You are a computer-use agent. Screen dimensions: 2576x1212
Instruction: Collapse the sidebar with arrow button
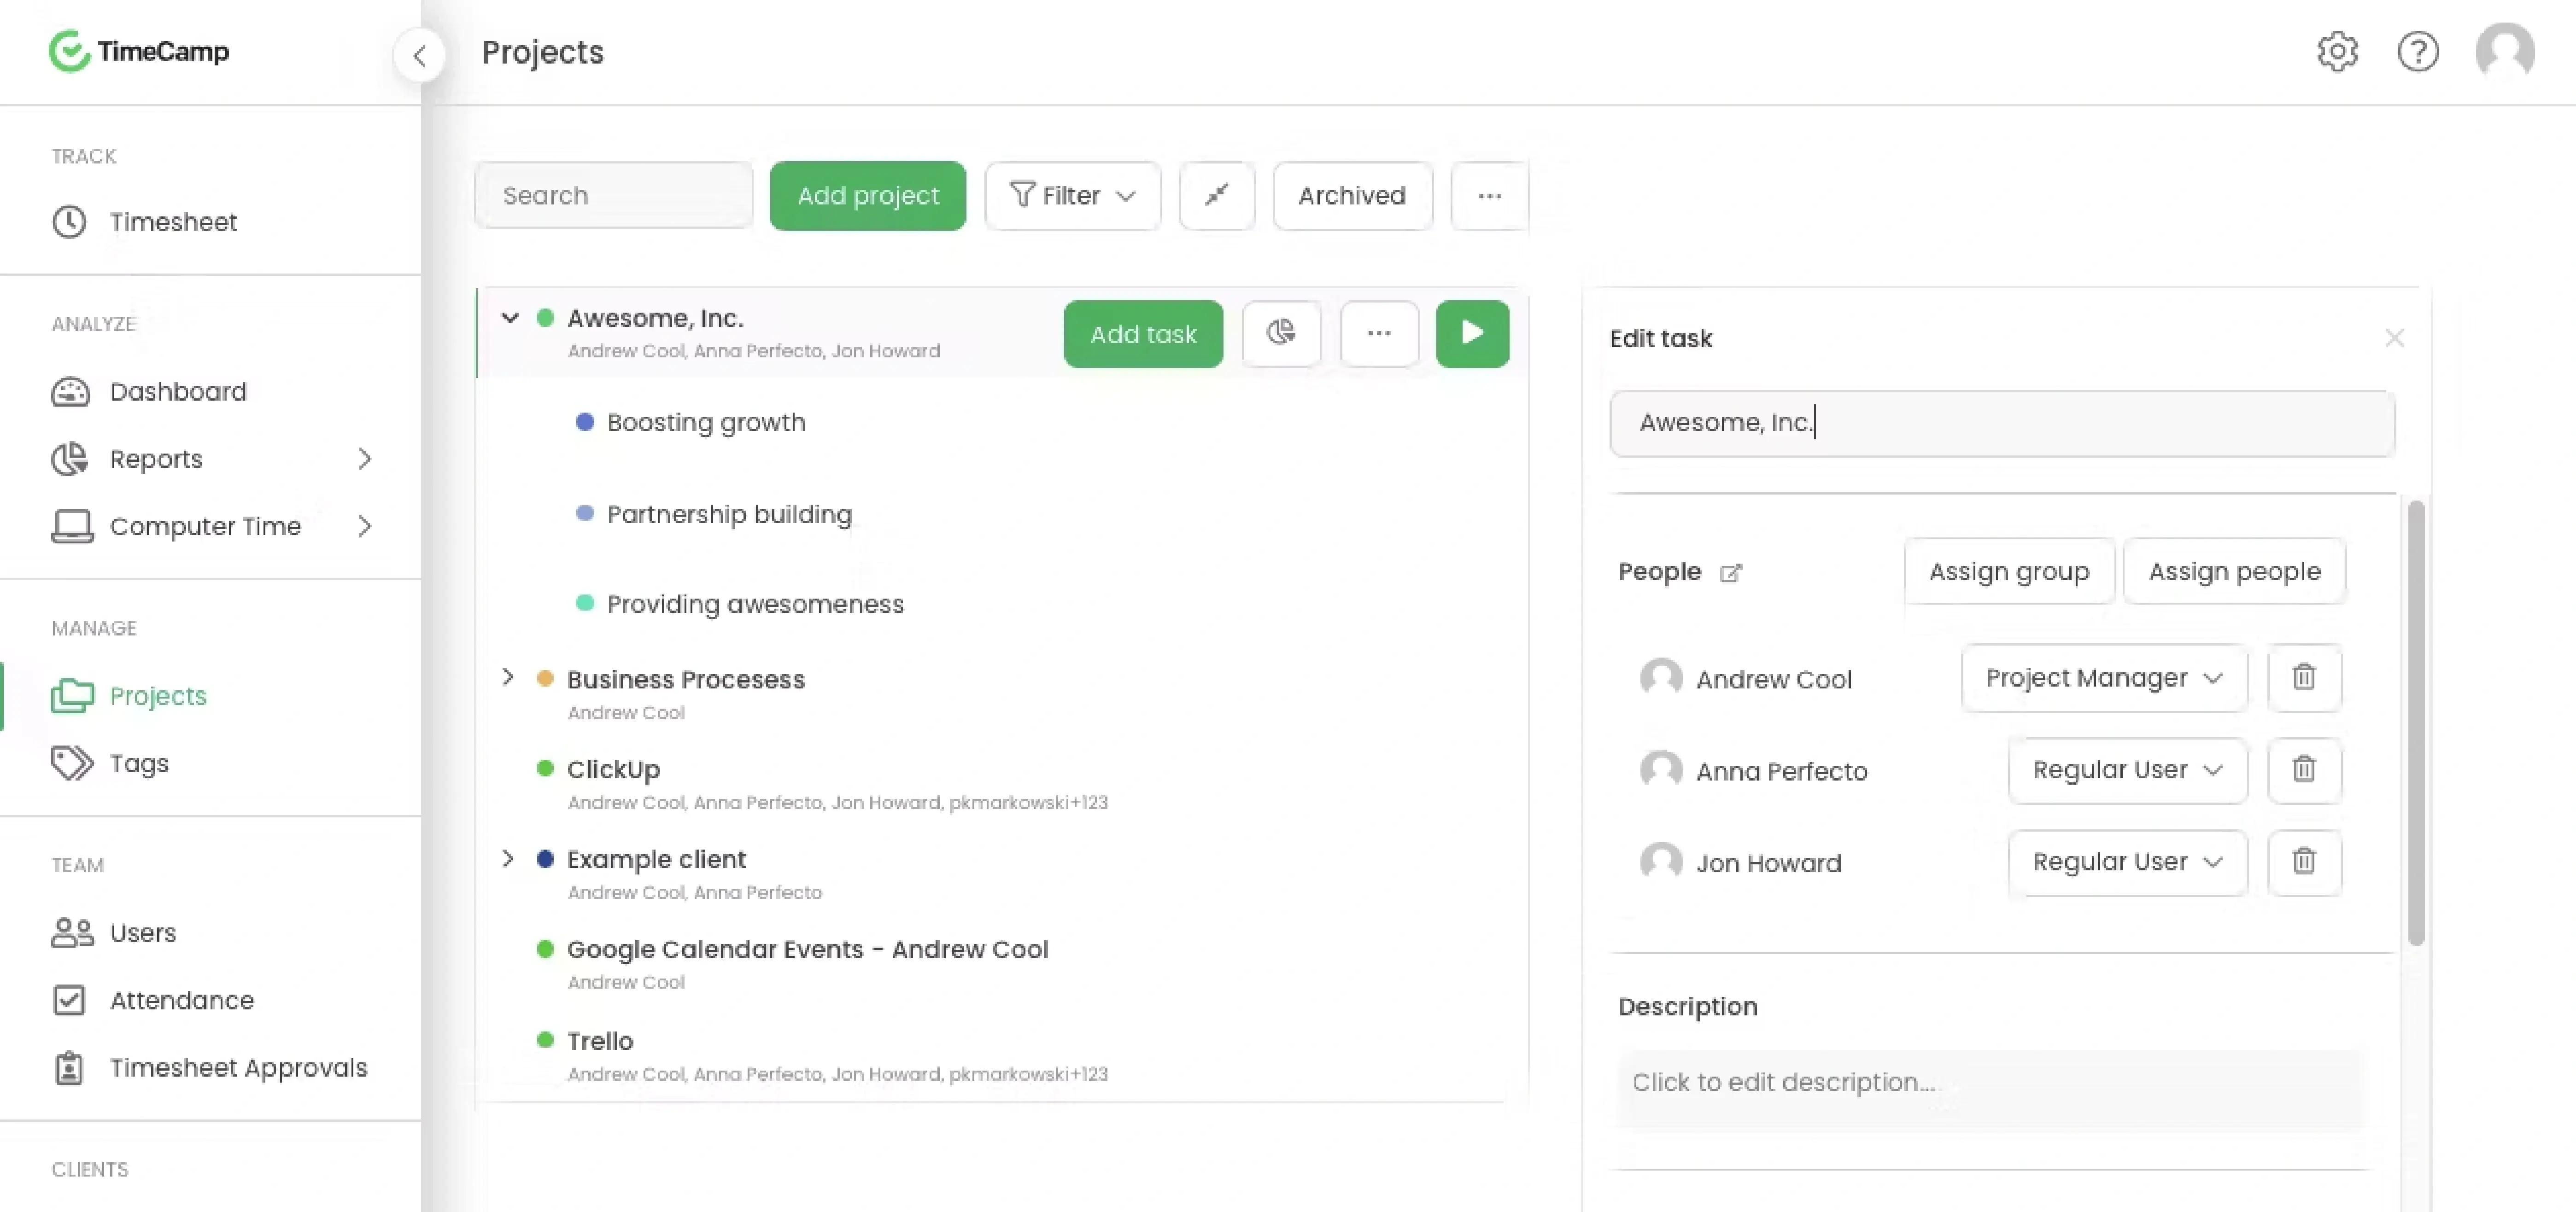pyautogui.click(x=419, y=55)
